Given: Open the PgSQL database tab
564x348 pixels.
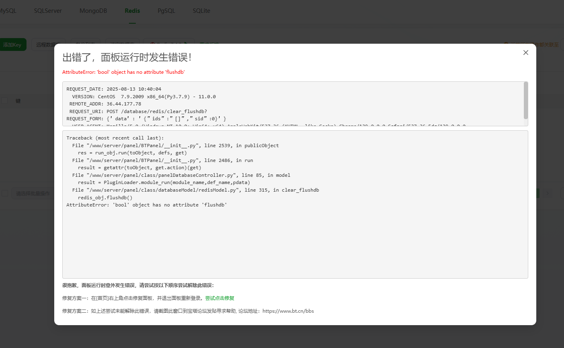Looking at the screenshot, I should tap(166, 11).
